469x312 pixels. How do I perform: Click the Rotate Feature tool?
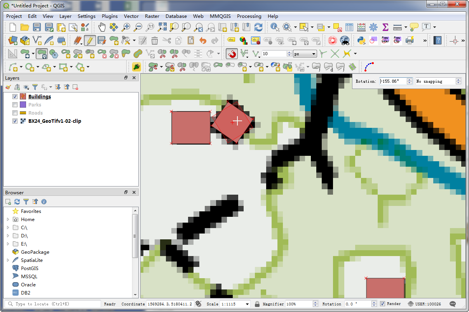point(42,54)
